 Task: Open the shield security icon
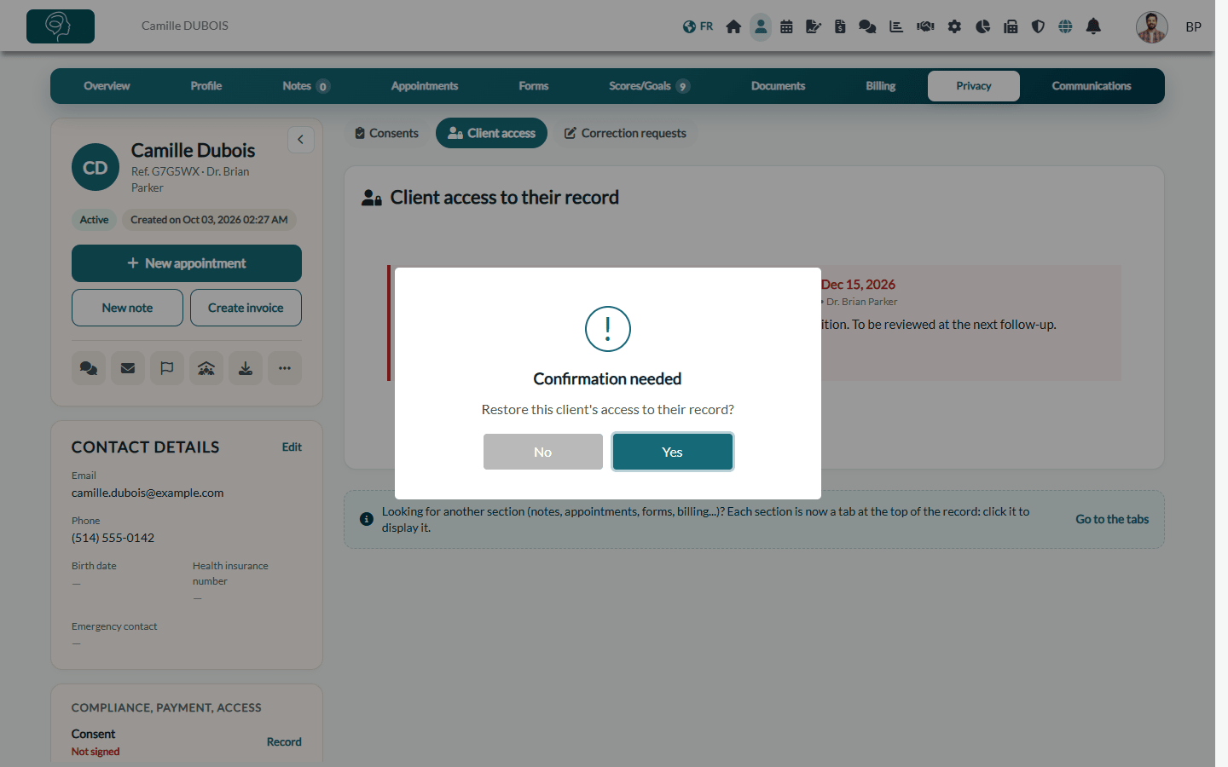tap(1038, 26)
